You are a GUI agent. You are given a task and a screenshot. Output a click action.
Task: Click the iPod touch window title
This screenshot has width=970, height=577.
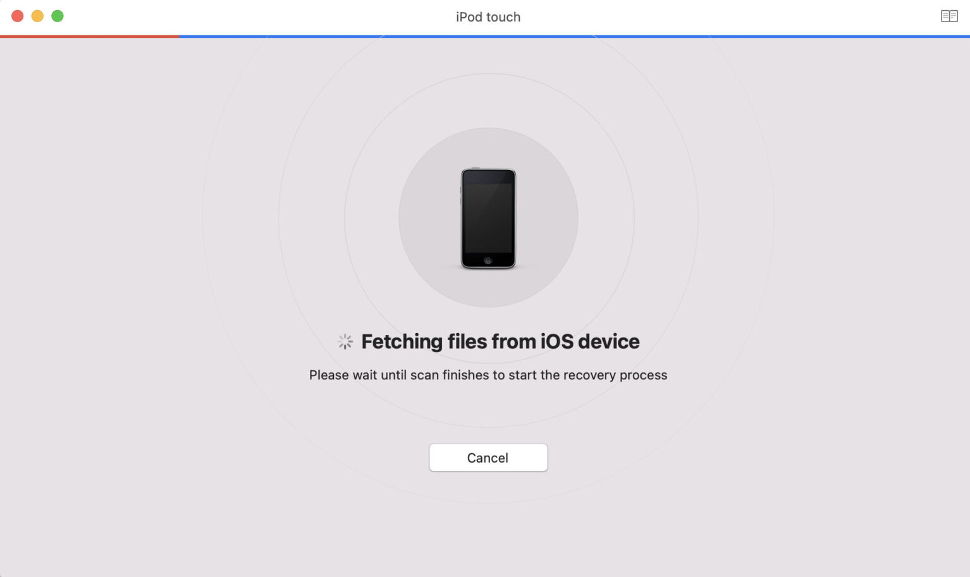coord(487,16)
